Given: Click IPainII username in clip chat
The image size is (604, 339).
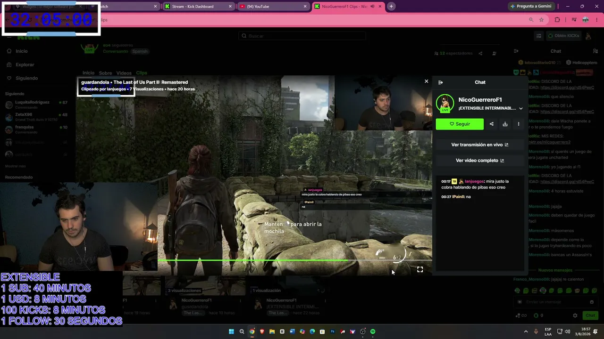Looking at the screenshot, I should [458, 197].
